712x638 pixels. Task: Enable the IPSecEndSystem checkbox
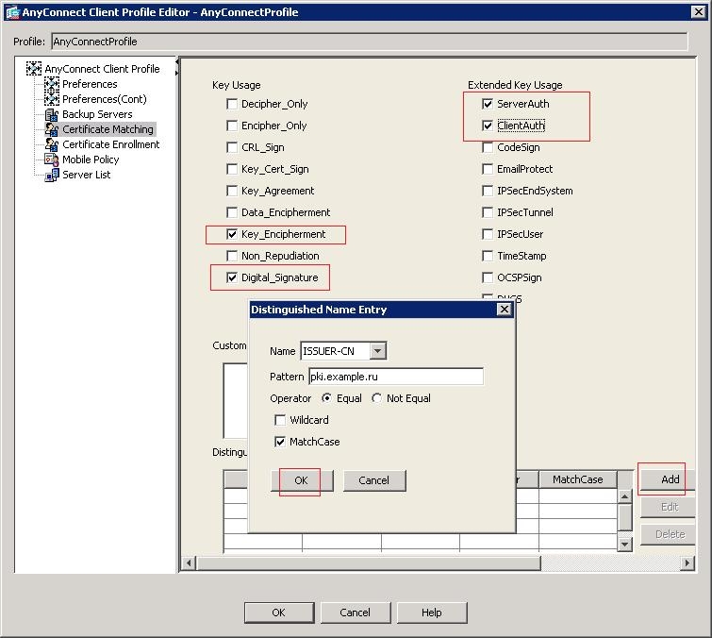(488, 191)
